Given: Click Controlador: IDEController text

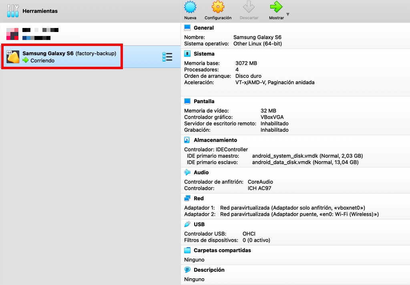Looking at the screenshot, I should pos(216,149).
